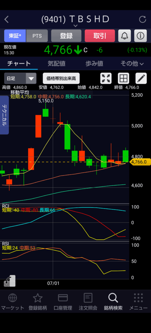
Task: Switch to 気配値 tab
Action: pos(57,63)
